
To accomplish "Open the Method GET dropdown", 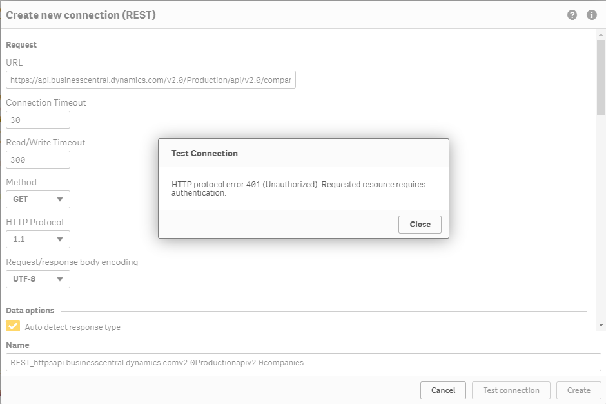I will pyautogui.click(x=38, y=199).
